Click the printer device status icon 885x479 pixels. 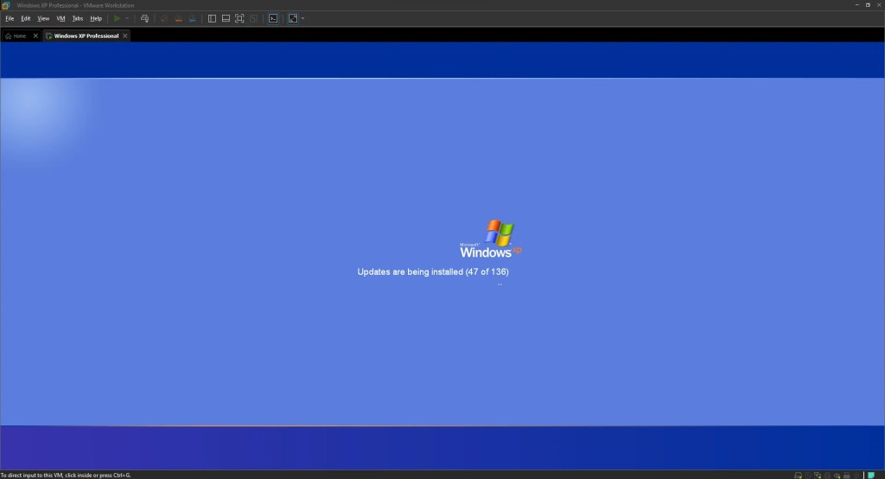coord(827,475)
